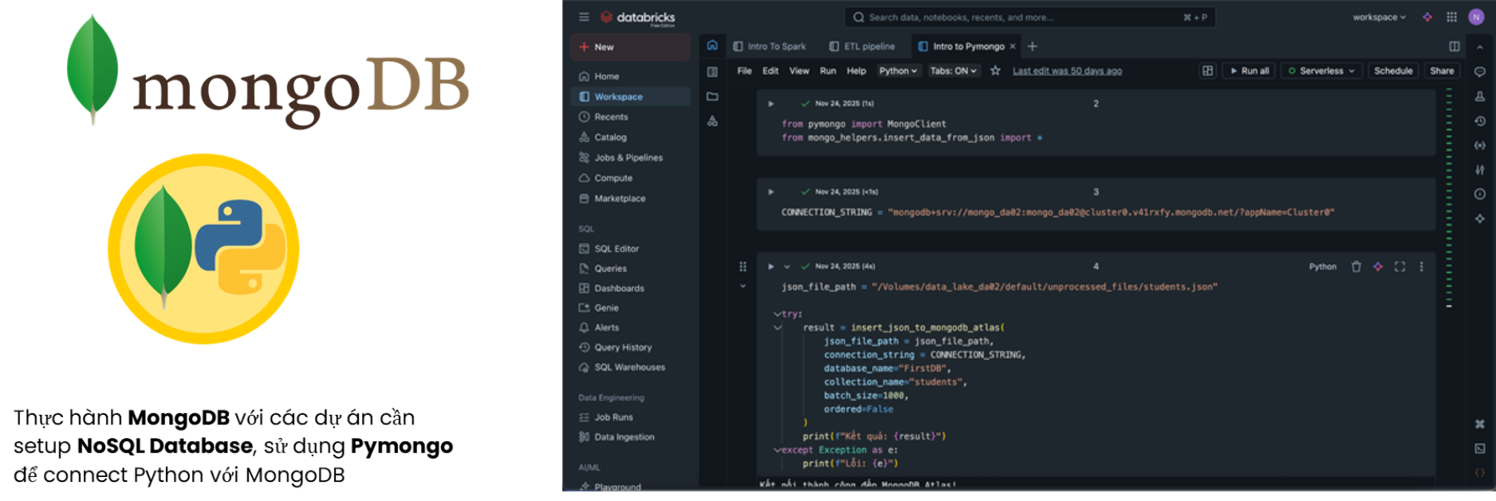Open the Last edit was 50 days ago link
This screenshot has height=501, width=1496.
[1067, 71]
